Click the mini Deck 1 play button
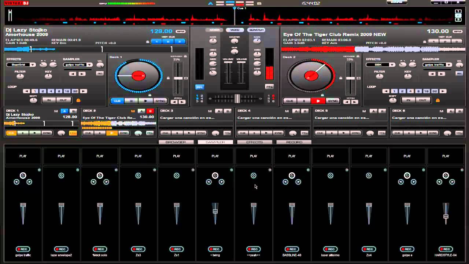This screenshot has width=469, height=264. tap(34, 133)
